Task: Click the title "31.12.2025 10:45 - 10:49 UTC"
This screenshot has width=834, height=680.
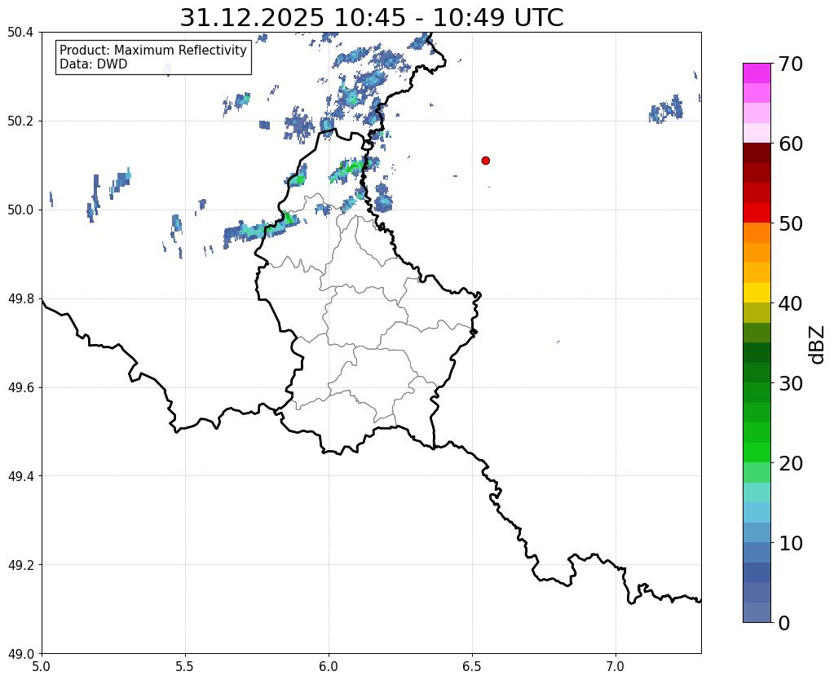Action: 371,18
